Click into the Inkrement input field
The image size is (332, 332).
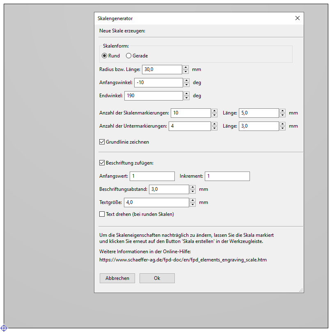pyautogui.click(x=227, y=176)
